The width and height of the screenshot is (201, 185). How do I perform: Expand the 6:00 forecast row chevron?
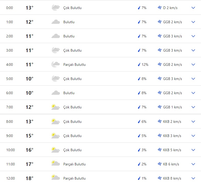click(x=193, y=93)
